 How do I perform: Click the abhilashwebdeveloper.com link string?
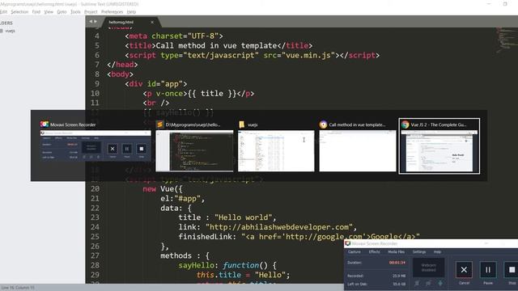[279, 227]
